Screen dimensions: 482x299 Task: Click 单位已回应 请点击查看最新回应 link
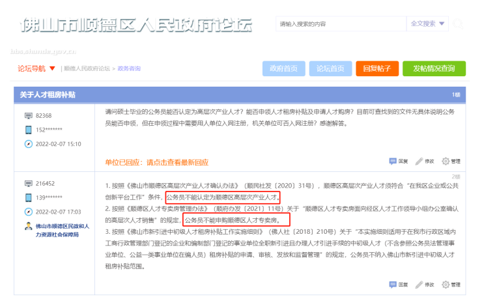[x=157, y=162]
